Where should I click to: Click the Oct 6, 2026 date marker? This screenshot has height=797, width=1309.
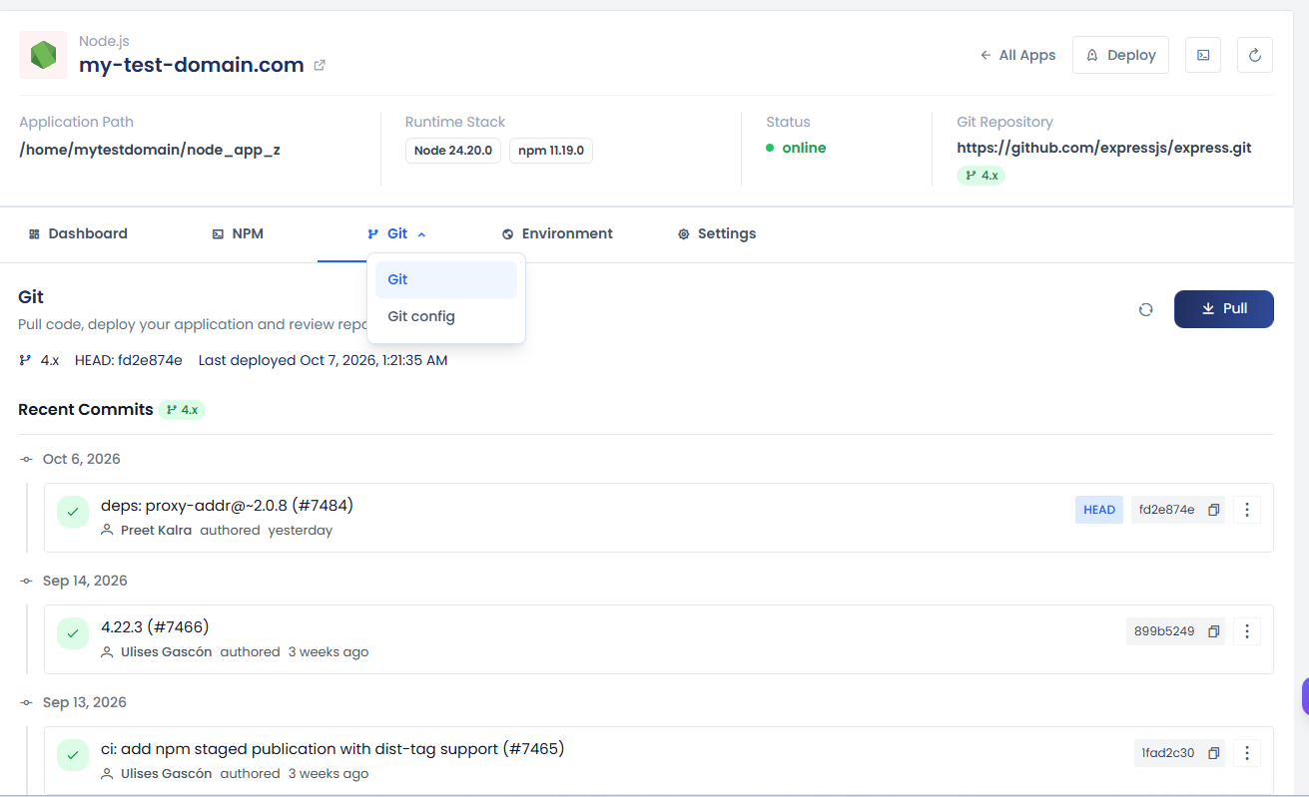[x=82, y=459]
